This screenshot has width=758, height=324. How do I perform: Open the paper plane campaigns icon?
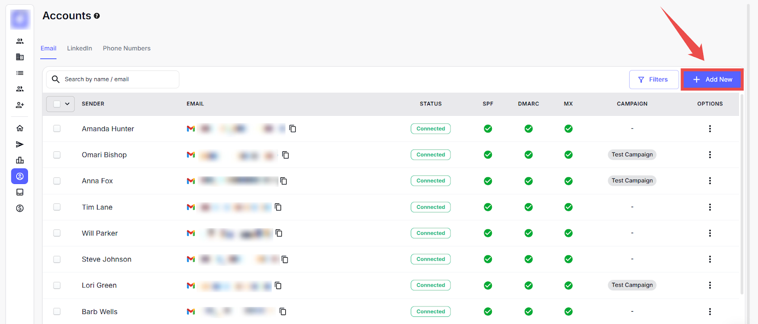20,144
